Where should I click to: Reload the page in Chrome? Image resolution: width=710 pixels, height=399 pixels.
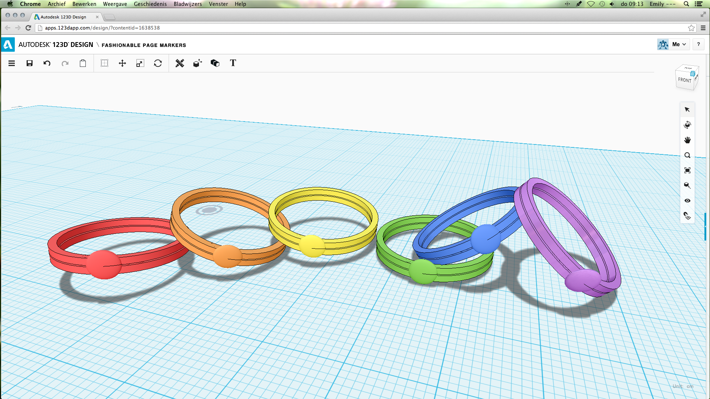tap(28, 28)
